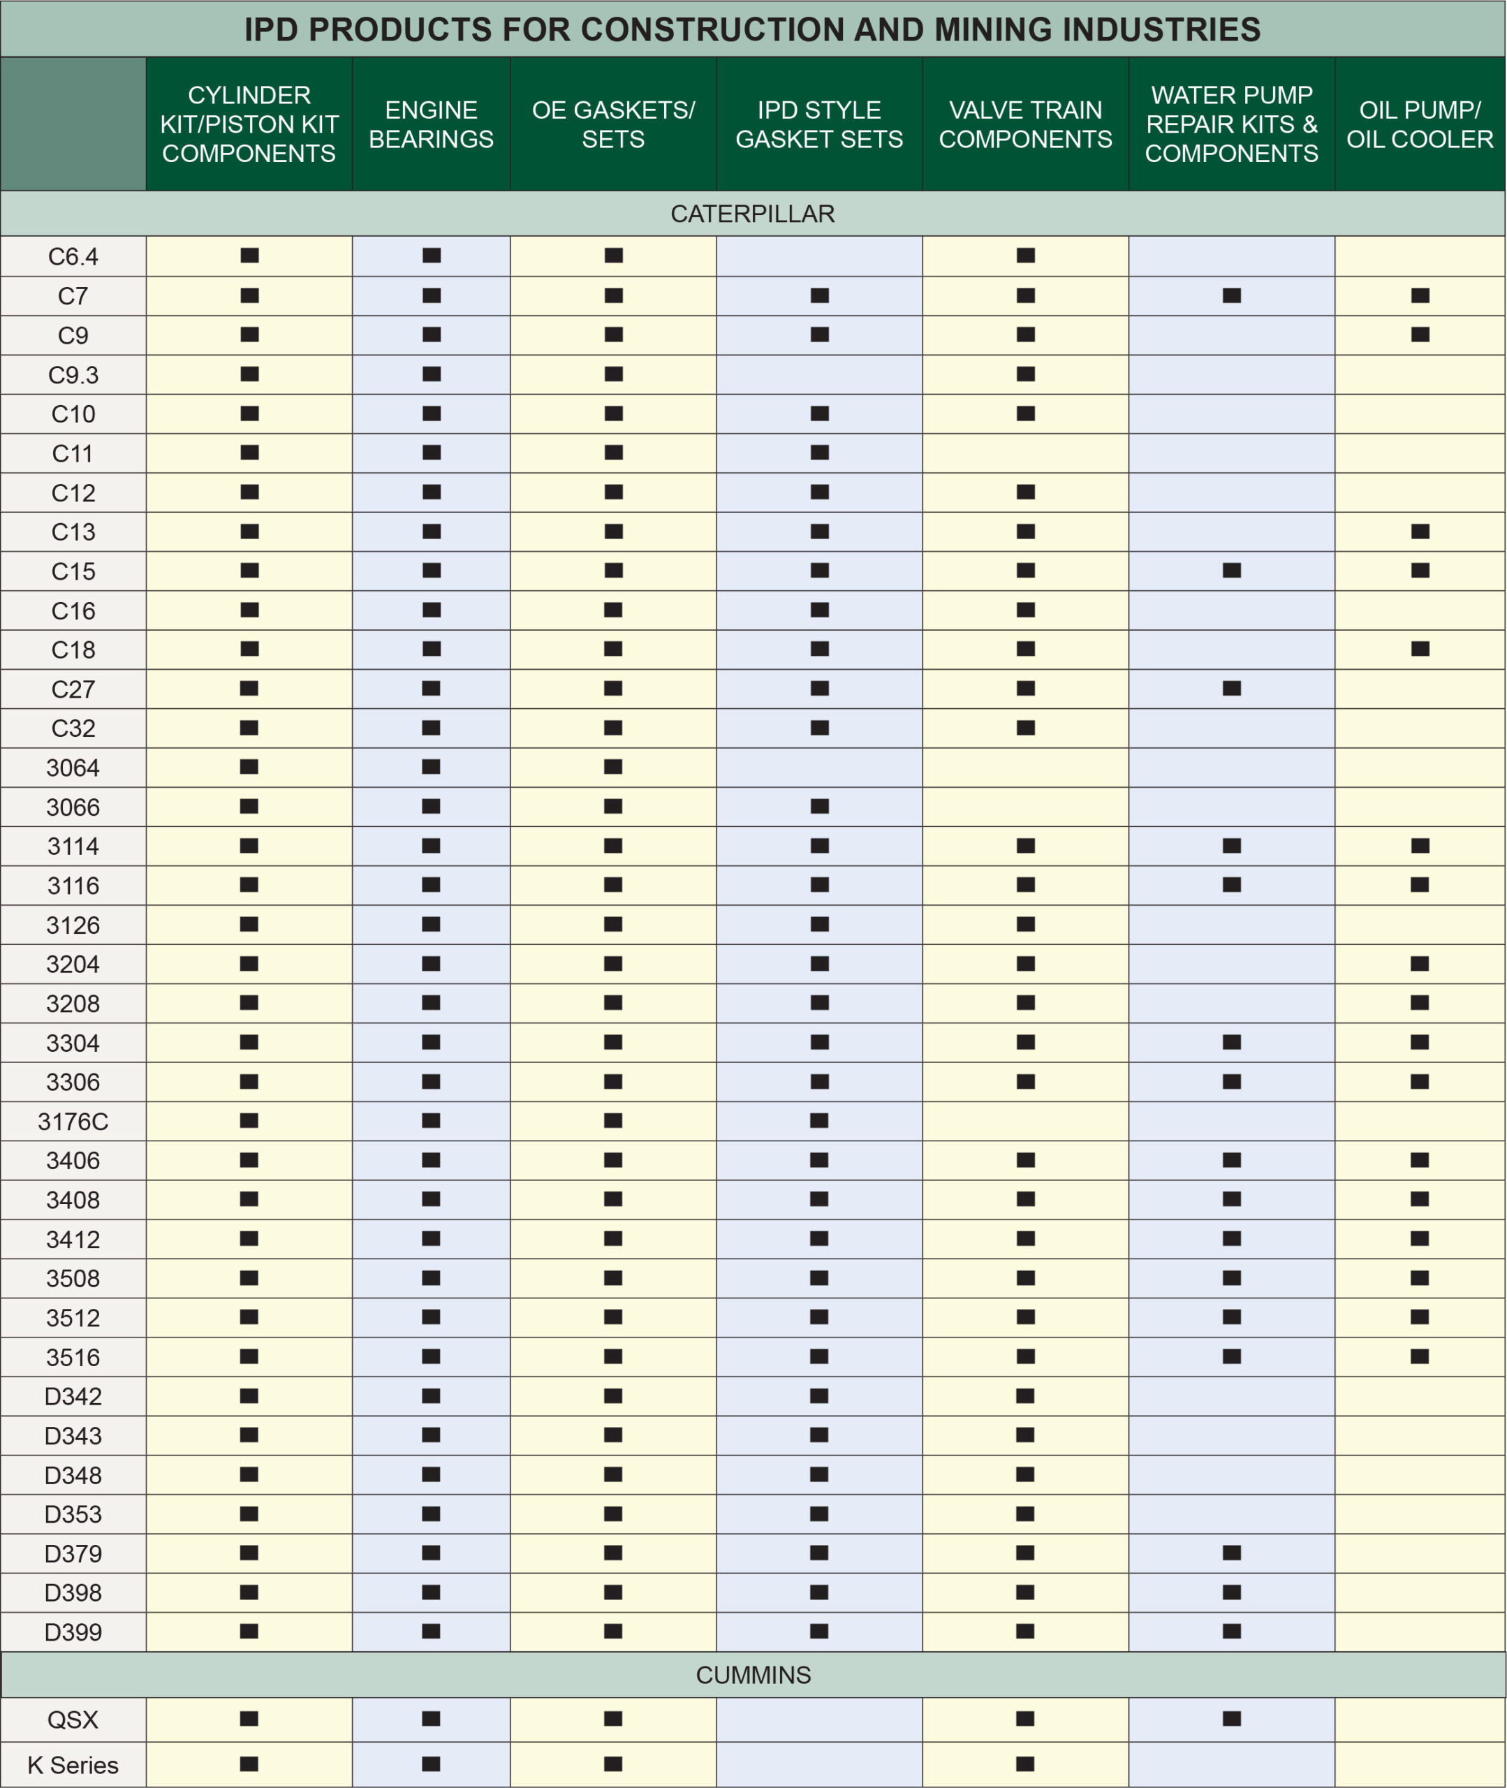The width and height of the screenshot is (1507, 1788).
Task: Click the 3176C IPD style gasket sets marker
Action: click(819, 1120)
